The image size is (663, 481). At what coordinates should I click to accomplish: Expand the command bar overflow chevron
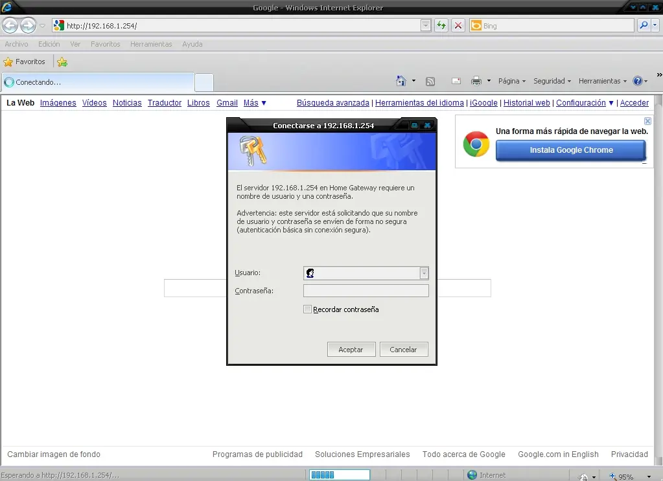coord(659,74)
